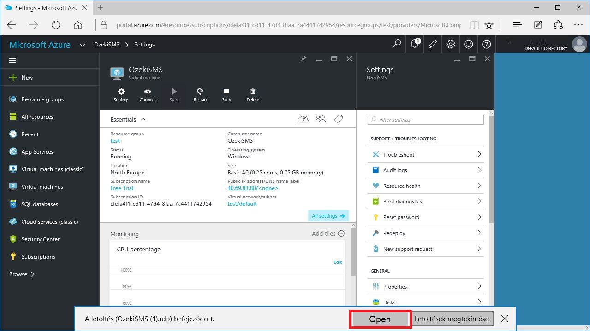
Task: Open Cloud services (classic) in sidebar
Action: [x=50, y=222]
